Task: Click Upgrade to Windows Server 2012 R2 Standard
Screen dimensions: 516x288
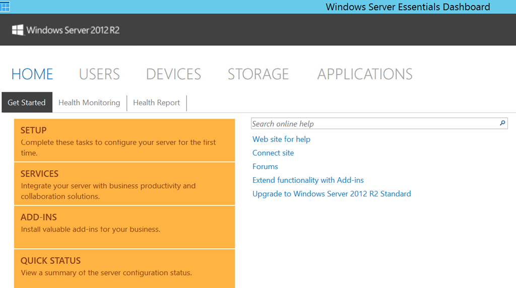Action: click(x=332, y=194)
